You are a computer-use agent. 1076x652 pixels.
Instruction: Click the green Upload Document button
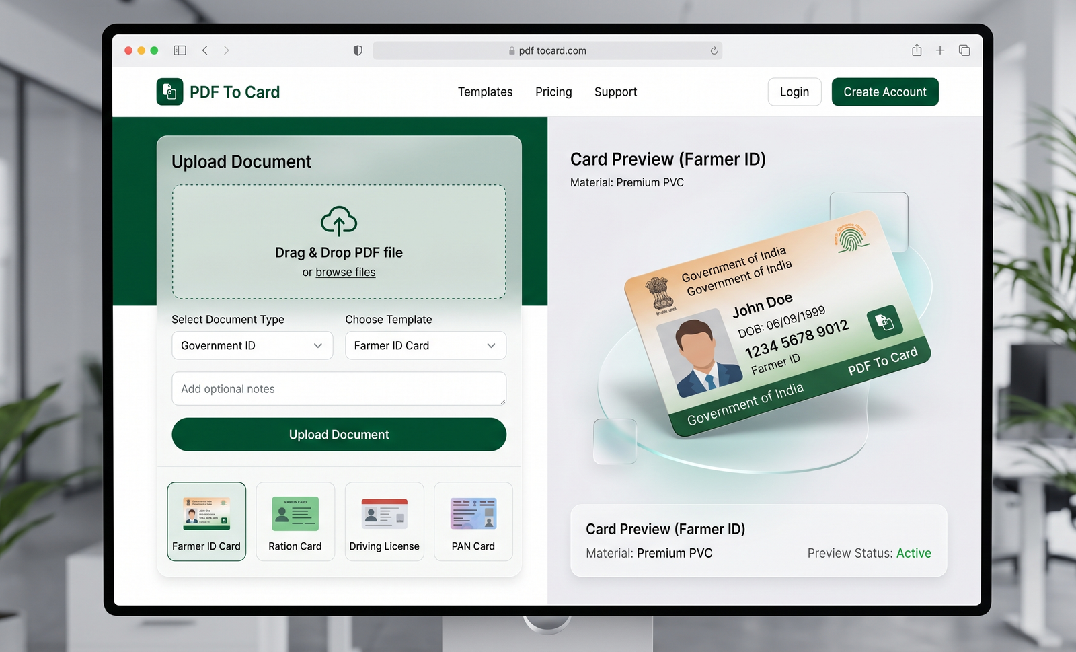(x=339, y=435)
